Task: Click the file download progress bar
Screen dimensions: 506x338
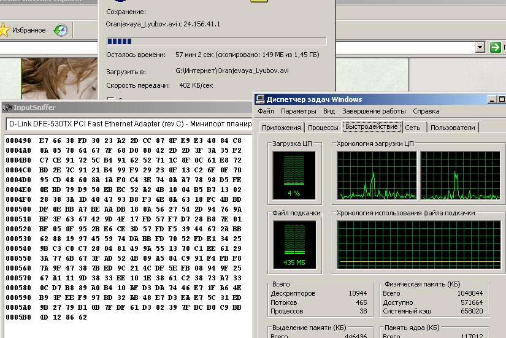Action: (217, 42)
